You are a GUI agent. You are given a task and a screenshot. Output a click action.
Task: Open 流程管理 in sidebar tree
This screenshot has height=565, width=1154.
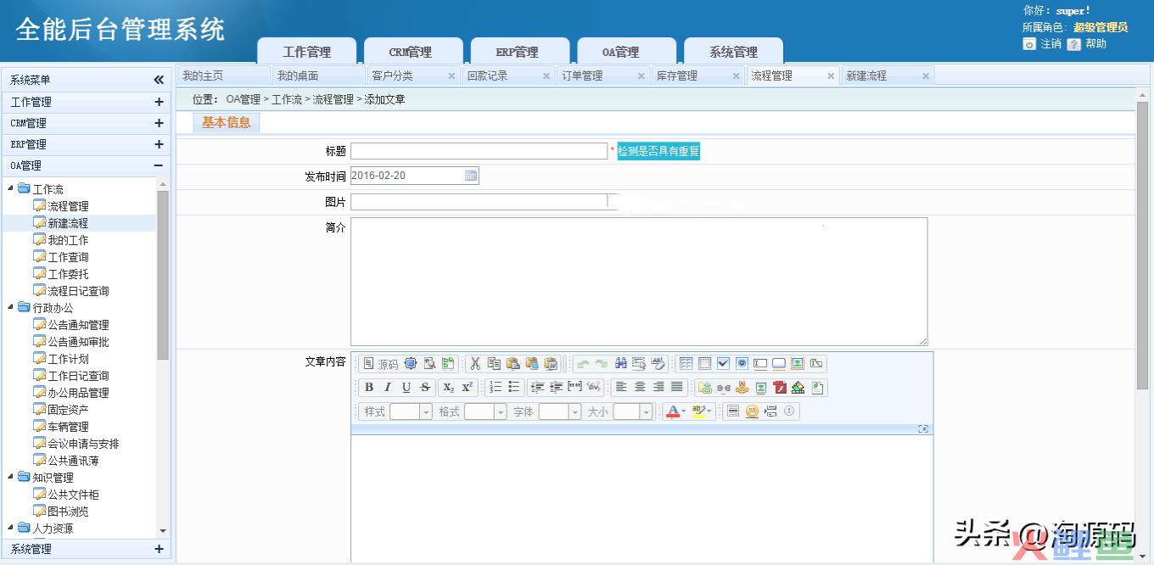(x=68, y=206)
